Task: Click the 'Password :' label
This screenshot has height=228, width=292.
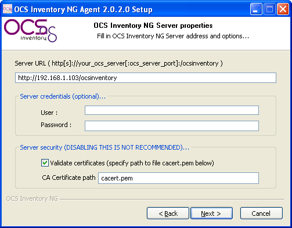Action: coord(56,125)
